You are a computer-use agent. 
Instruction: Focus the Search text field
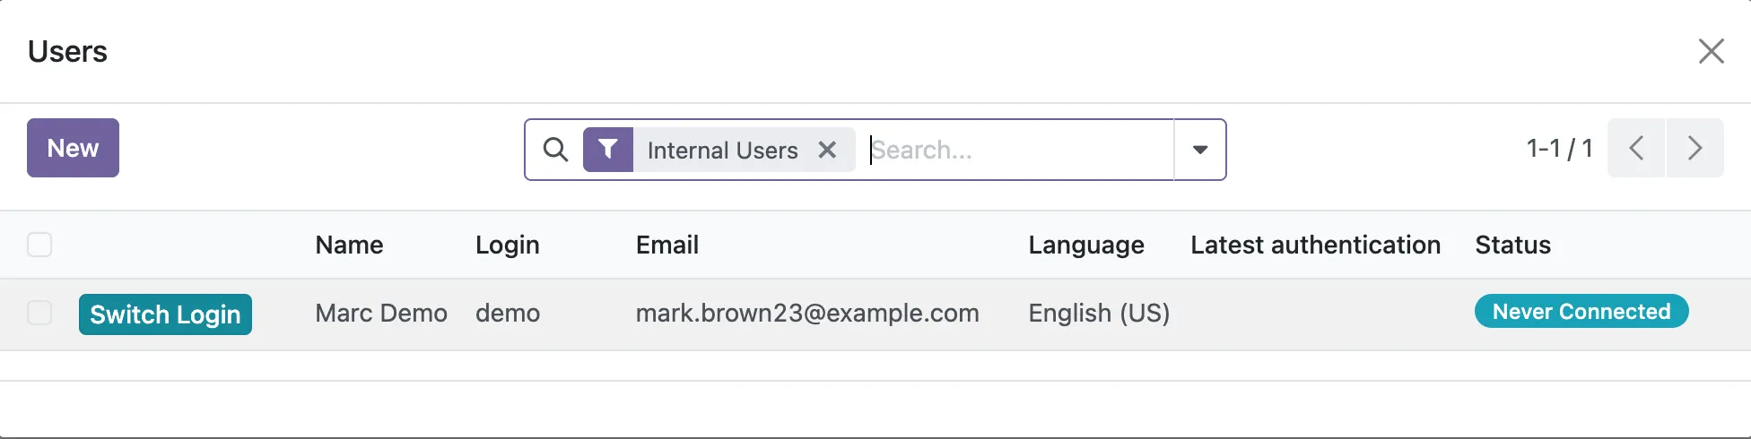(x=1018, y=150)
